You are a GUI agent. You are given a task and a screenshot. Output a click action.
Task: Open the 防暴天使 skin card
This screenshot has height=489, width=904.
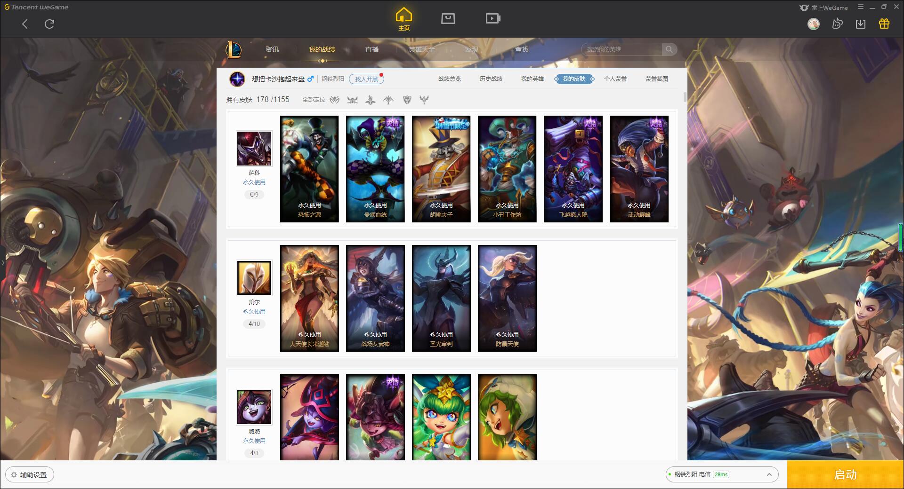[507, 299]
